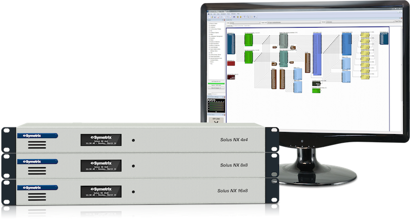Click the New file icon in toolbar
This screenshot has width=410, height=219.
pos(209,17)
